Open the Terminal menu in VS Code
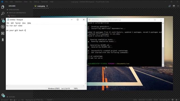 click(x=44, y=2)
